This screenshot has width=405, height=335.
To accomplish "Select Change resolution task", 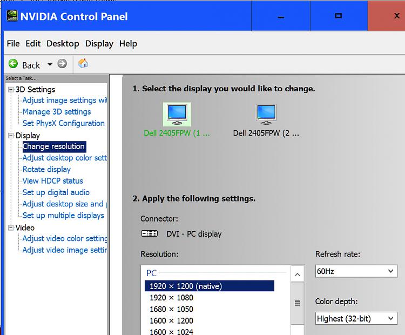I will pos(53,146).
